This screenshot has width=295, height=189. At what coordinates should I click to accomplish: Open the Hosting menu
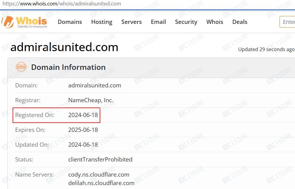coord(102,22)
